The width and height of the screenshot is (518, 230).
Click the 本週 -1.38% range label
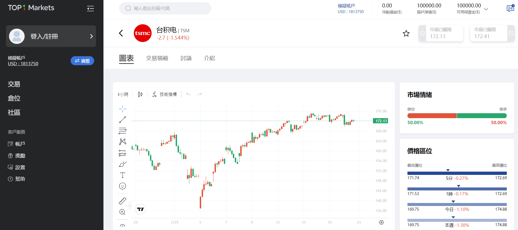457,225
